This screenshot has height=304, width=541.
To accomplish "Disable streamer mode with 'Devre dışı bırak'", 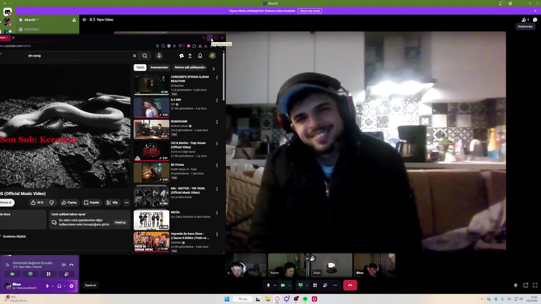I will [x=310, y=11].
